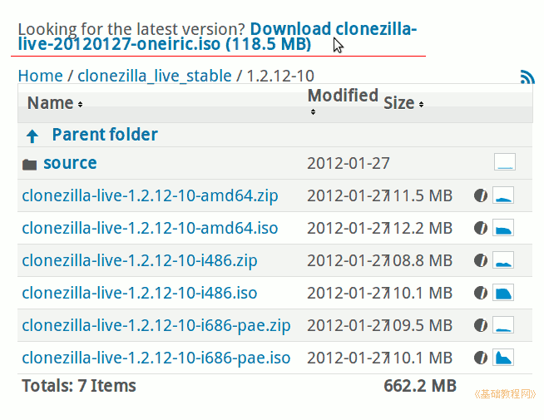
Task: Click the Parent folder up arrow
Action: [x=32, y=136]
